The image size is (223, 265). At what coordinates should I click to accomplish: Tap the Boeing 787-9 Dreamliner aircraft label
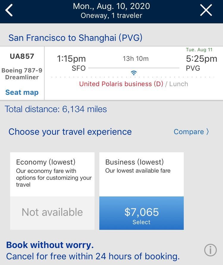pyautogui.click(x=22, y=74)
